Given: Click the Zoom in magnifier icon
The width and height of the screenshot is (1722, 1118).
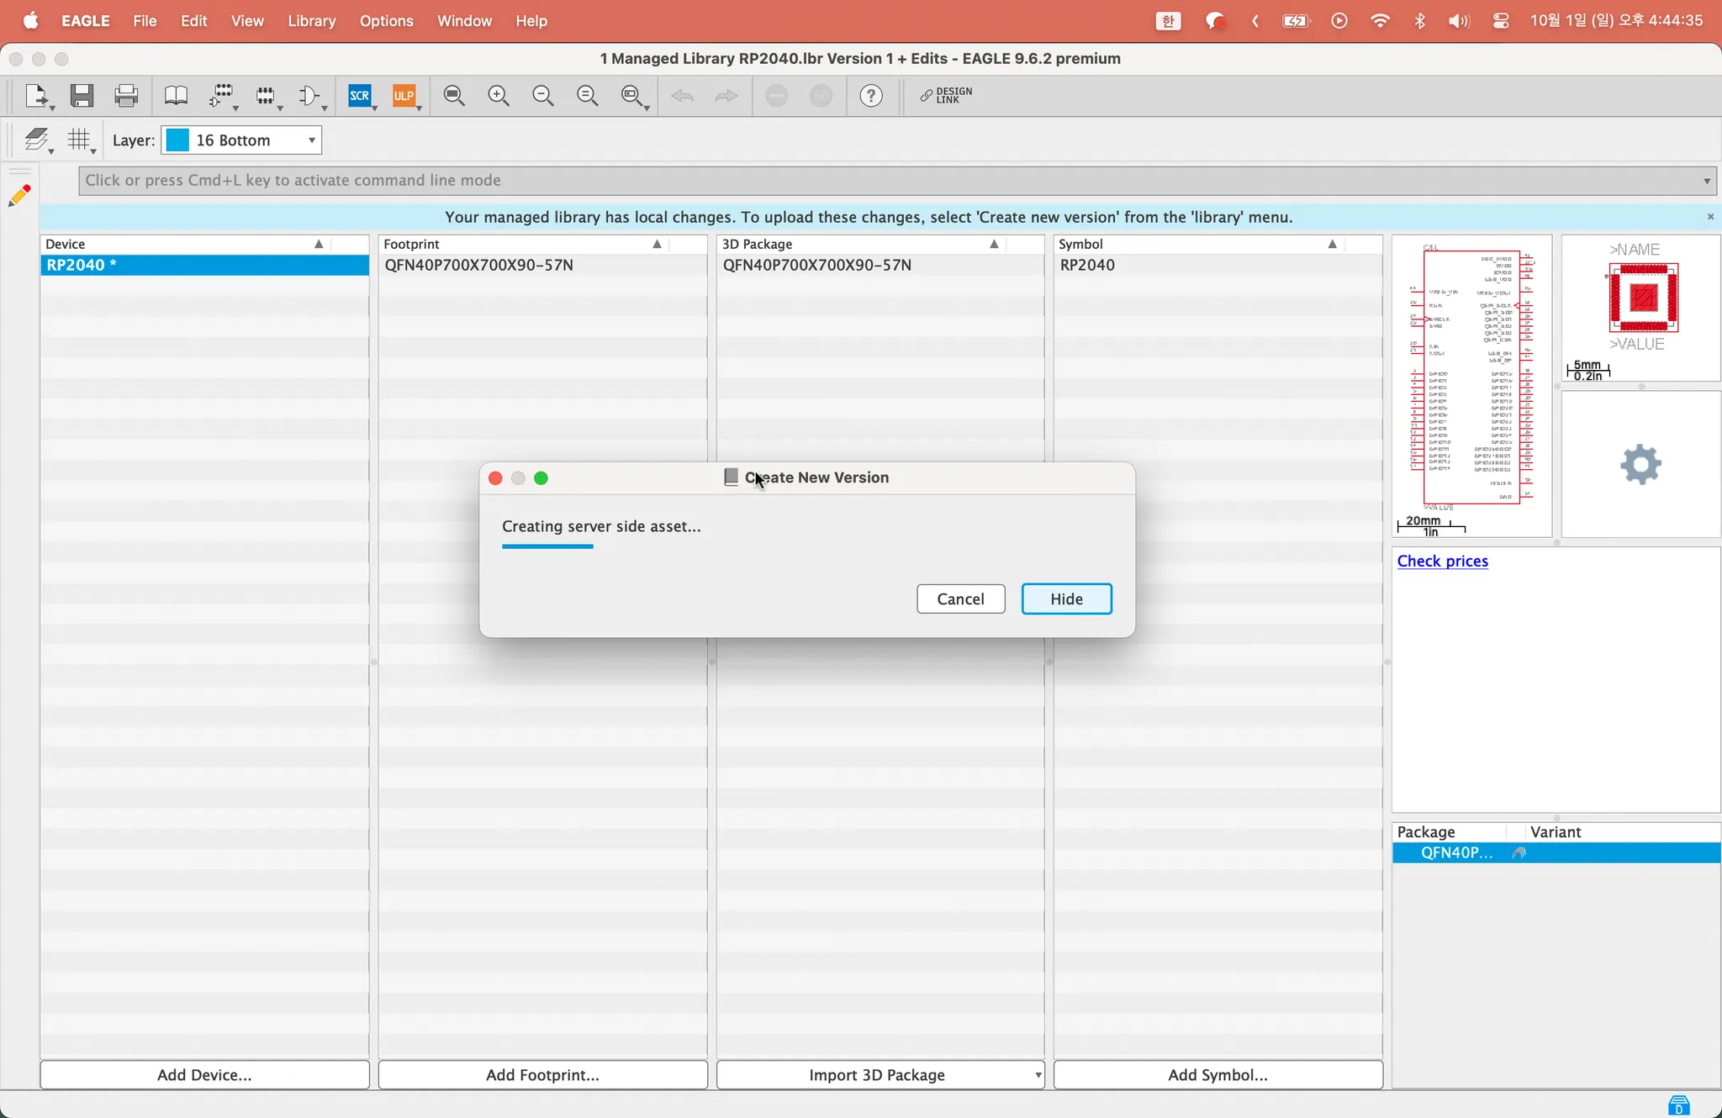Looking at the screenshot, I should pyautogui.click(x=499, y=96).
